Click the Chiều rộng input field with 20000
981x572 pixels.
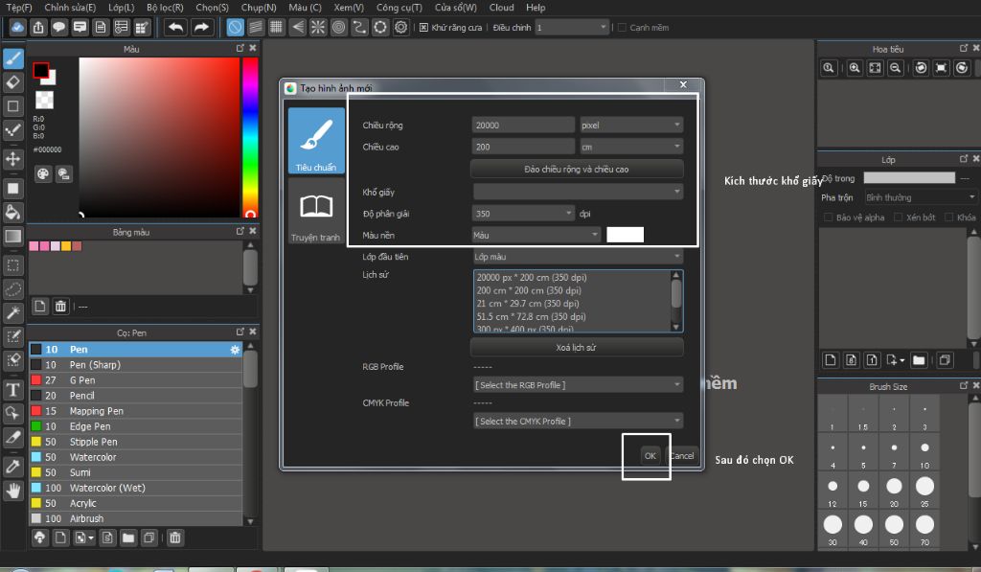coord(523,126)
